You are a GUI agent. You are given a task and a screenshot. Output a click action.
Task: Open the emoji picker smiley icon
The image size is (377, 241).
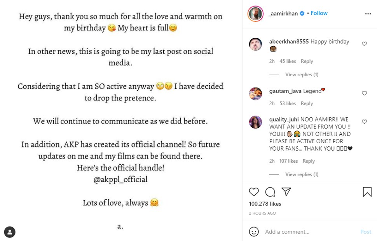[254, 232]
